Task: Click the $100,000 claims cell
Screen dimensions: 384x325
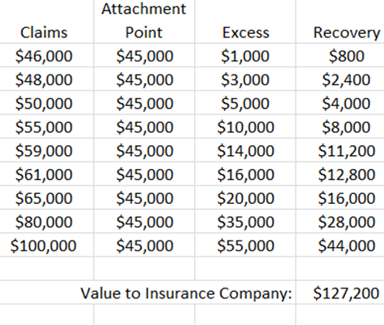Action: [x=43, y=245]
